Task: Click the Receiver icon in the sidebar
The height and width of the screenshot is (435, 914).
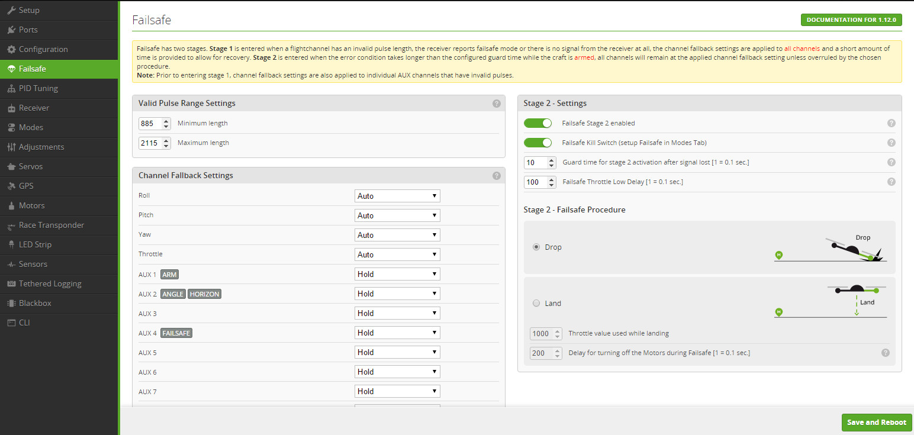Action: click(x=11, y=108)
